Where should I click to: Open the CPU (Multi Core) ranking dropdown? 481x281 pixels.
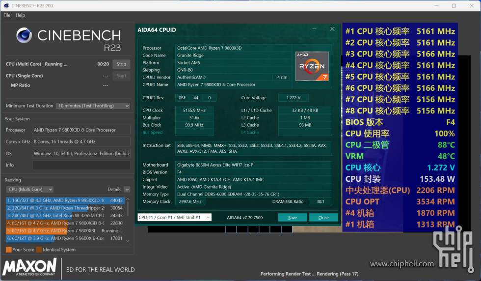(30, 190)
